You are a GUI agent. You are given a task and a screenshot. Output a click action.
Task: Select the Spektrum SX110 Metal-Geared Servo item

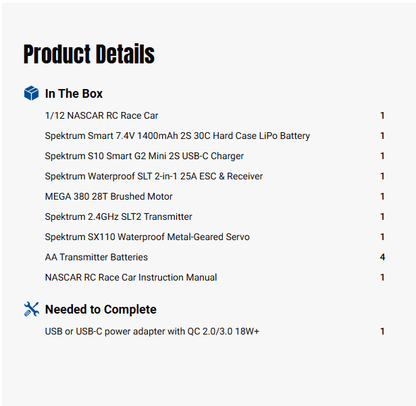point(147,237)
